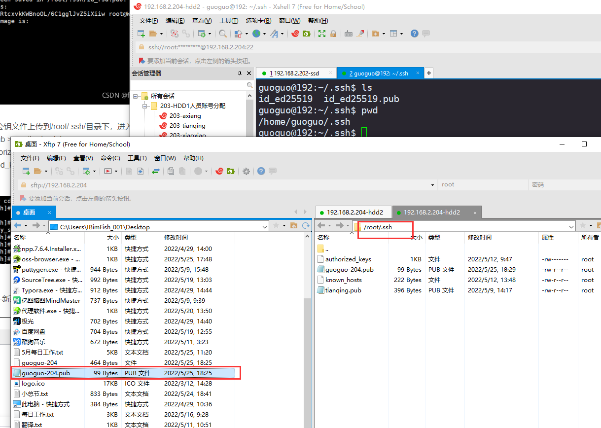Add new Xshell tab with plus button
This screenshot has height=428, width=601.
pos(428,73)
